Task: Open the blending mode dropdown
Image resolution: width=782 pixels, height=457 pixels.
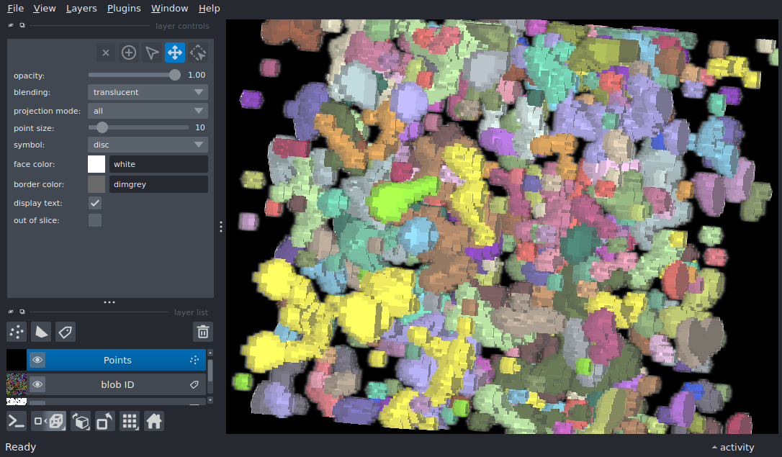Action: pyautogui.click(x=148, y=92)
